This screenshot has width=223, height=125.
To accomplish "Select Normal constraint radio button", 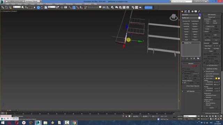I will (212, 23).
